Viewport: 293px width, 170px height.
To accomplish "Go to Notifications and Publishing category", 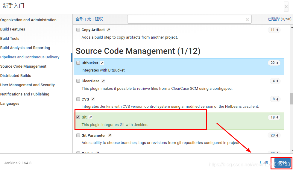I will [25, 94].
